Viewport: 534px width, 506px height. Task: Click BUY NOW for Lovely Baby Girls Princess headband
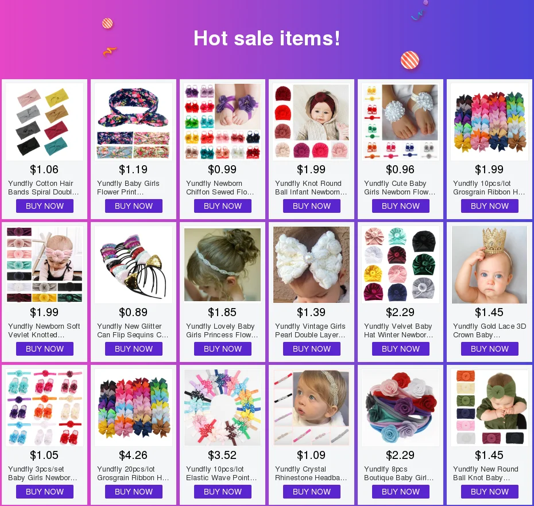[222, 349]
